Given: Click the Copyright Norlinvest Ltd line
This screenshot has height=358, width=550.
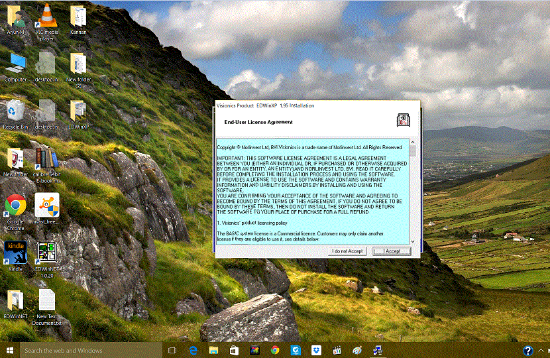Looking at the screenshot, I should [x=309, y=147].
